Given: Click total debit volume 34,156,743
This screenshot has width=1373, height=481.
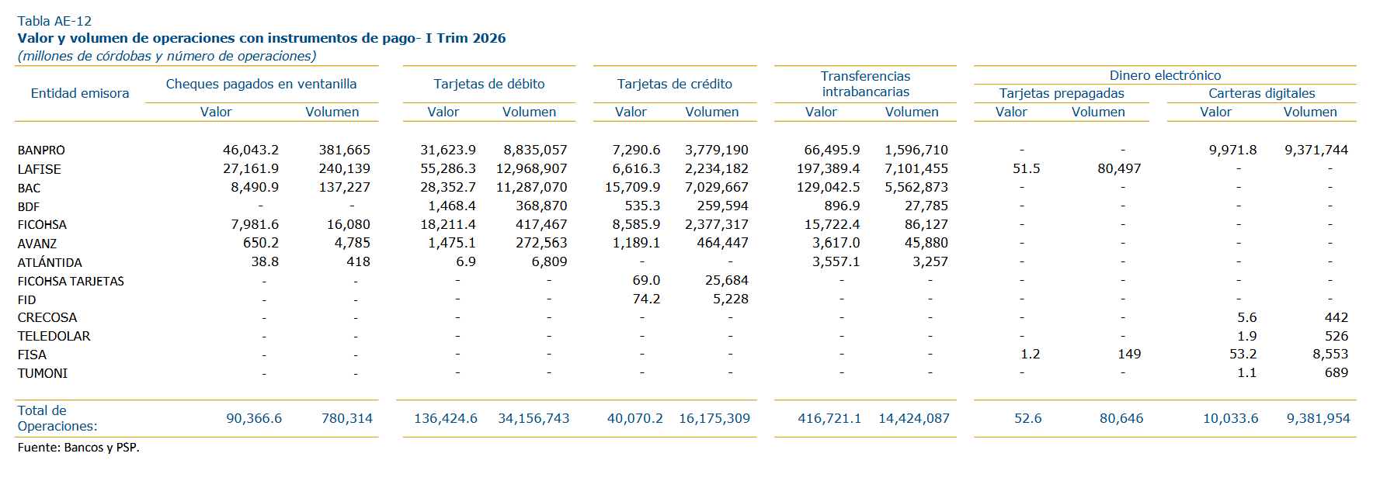Looking at the screenshot, I should [534, 418].
